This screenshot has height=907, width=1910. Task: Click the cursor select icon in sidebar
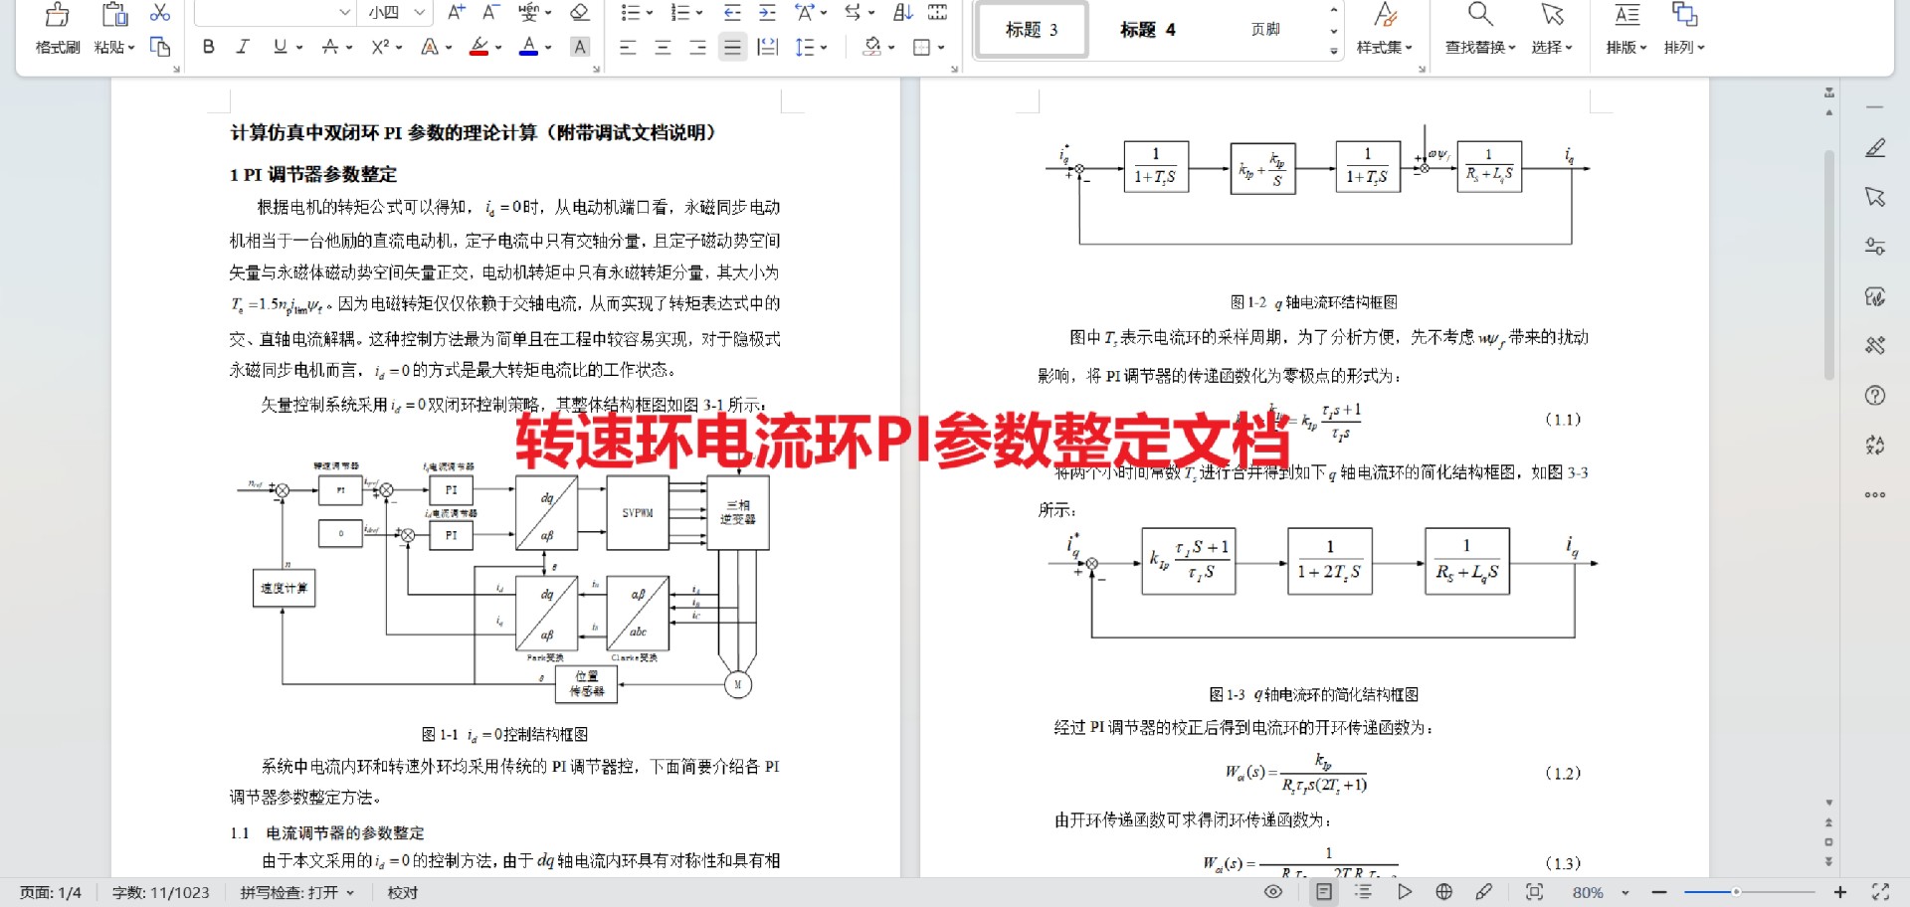(x=1875, y=197)
